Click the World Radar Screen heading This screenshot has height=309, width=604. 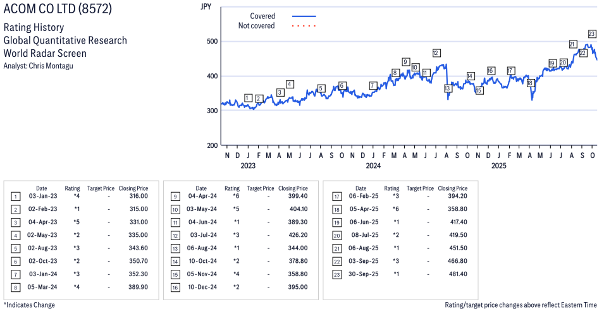pos(45,53)
